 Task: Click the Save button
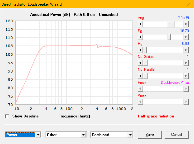(150, 135)
